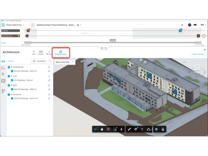Screen dimensions: 208x156
Task: Click the right timeline range handle
Action: (196, 42)
